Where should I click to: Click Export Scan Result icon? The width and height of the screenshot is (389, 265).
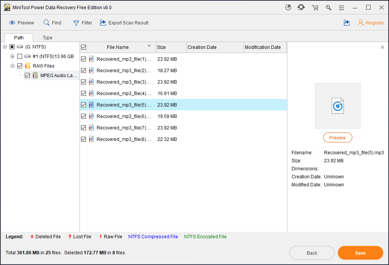[103, 23]
